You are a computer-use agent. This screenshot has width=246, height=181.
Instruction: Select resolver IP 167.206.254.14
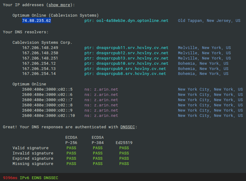point(39,74)
